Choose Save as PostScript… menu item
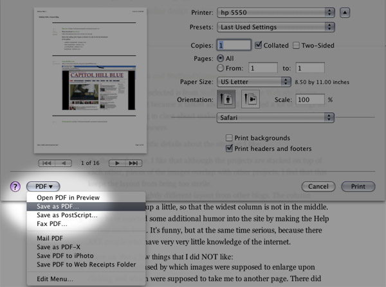Viewport: 386px width, 287px height. pyautogui.click(x=86, y=215)
